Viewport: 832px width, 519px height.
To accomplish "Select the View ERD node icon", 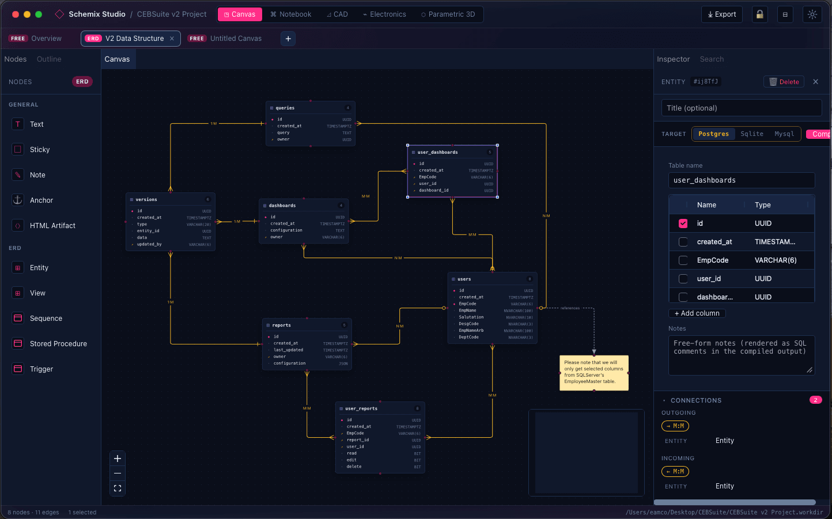I will (18, 293).
